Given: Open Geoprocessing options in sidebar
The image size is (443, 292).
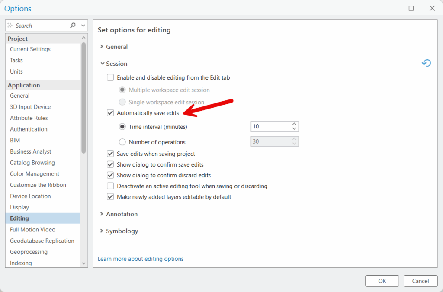Looking at the screenshot, I should 29,252.
